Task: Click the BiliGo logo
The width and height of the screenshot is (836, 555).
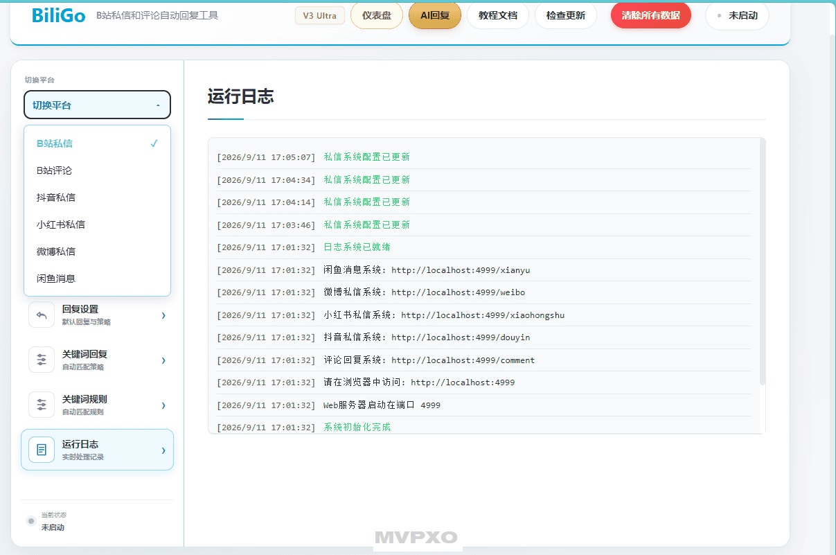Action: click(60, 15)
